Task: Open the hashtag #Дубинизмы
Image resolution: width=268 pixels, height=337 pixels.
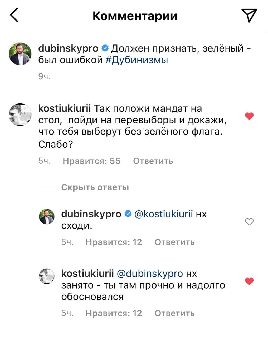Action: [x=137, y=60]
